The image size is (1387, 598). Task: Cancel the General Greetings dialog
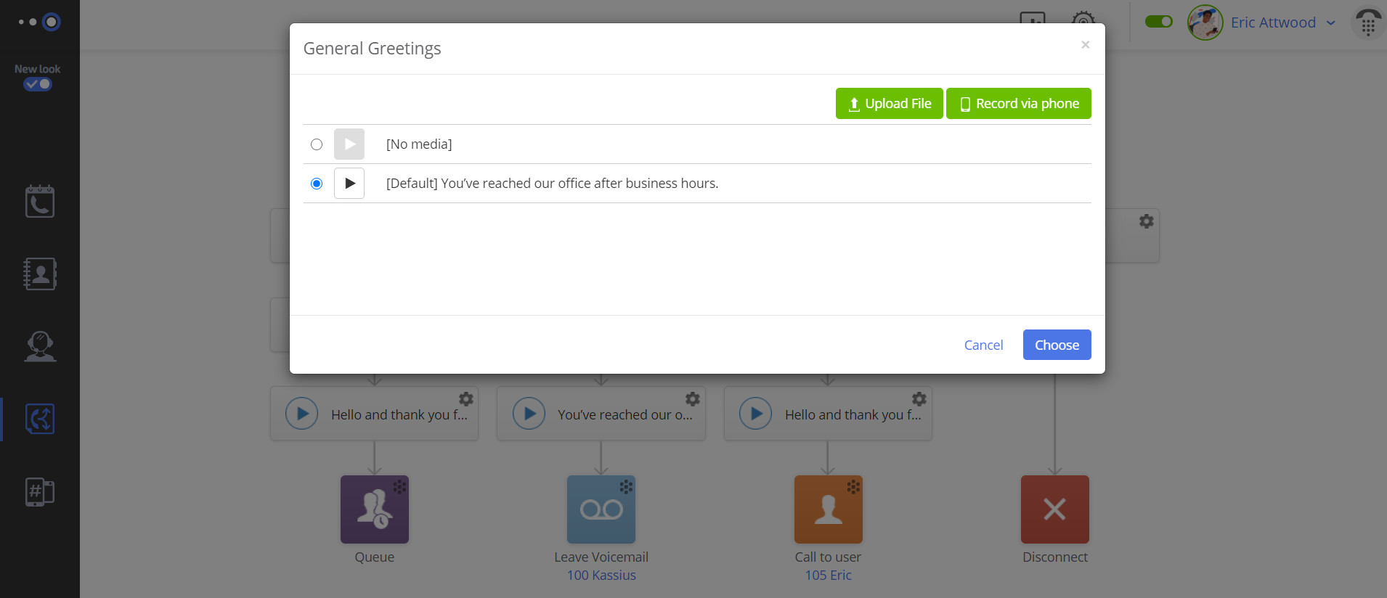983,345
